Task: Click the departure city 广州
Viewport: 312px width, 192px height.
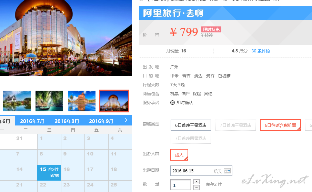Action: [174, 67]
